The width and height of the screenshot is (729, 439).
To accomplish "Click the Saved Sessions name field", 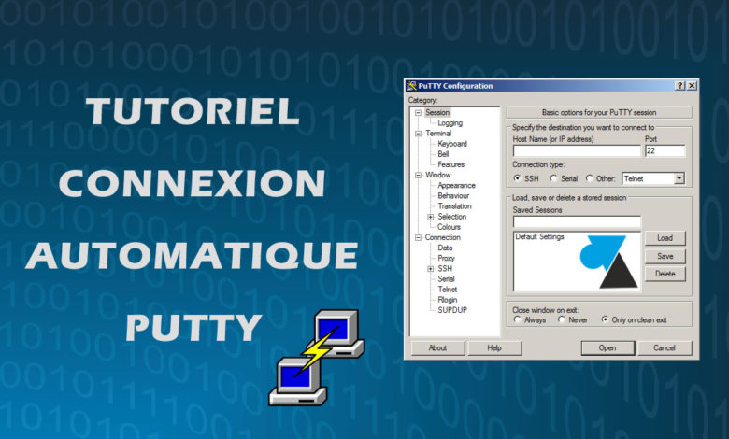I will point(577,221).
